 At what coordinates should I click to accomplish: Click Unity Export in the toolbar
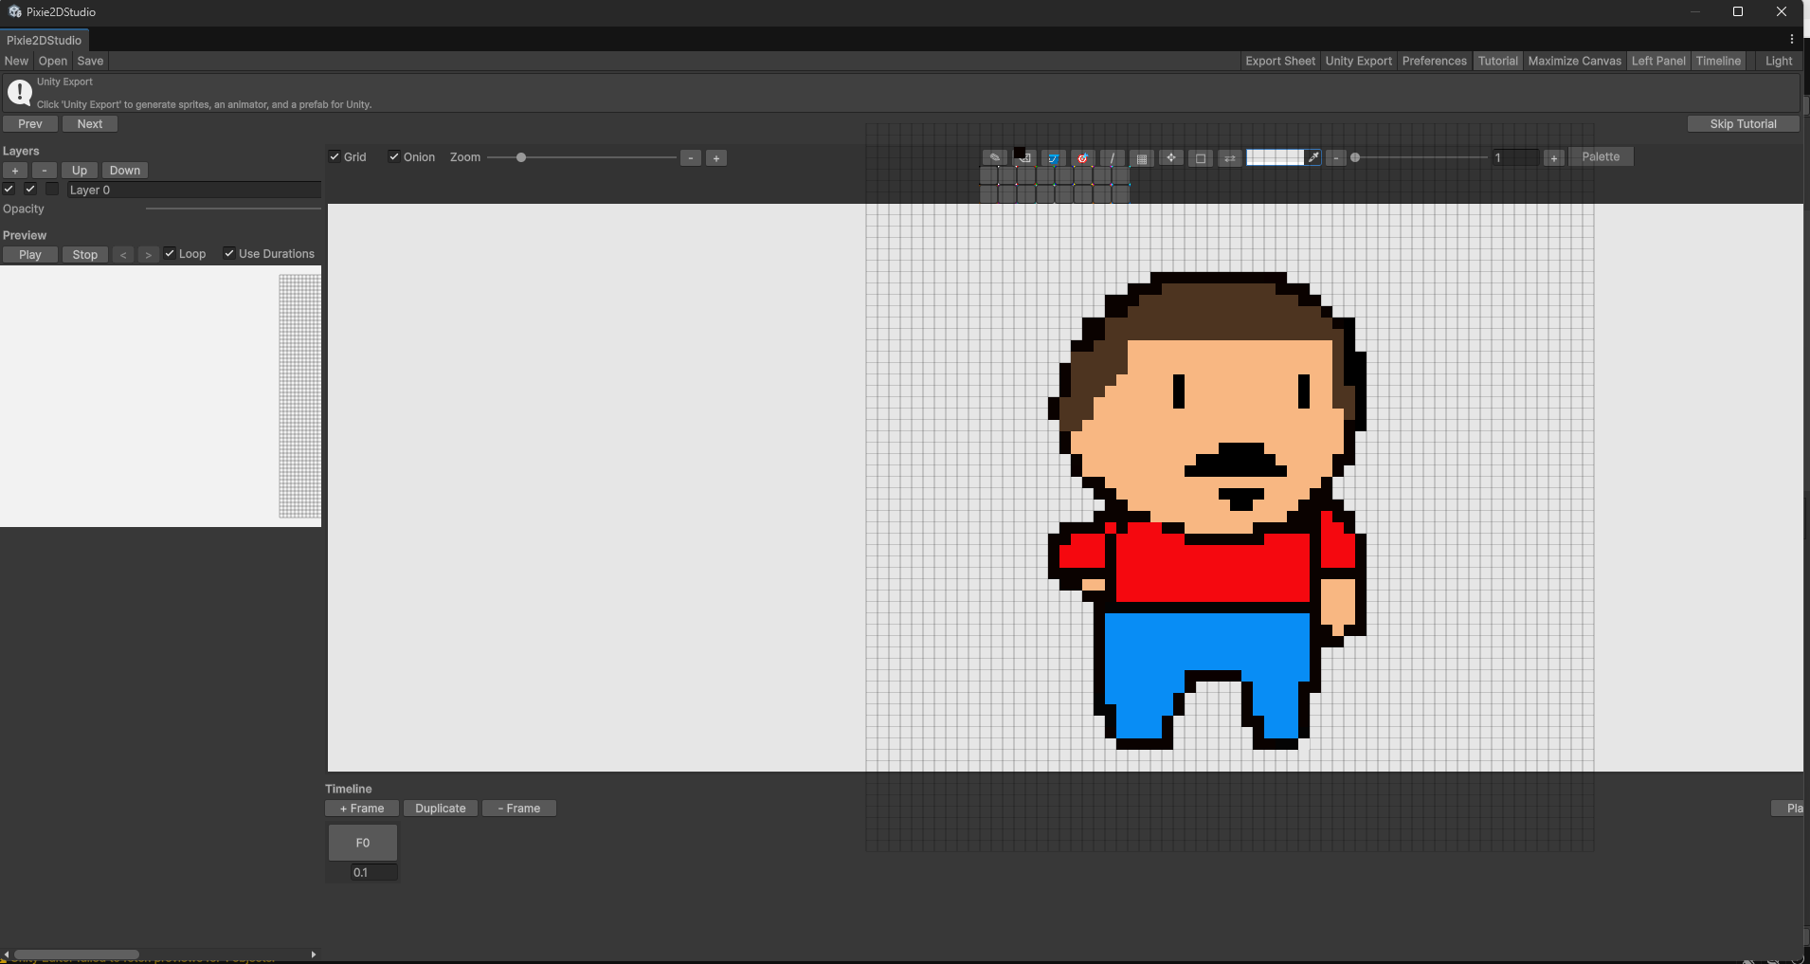click(x=1359, y=61)
